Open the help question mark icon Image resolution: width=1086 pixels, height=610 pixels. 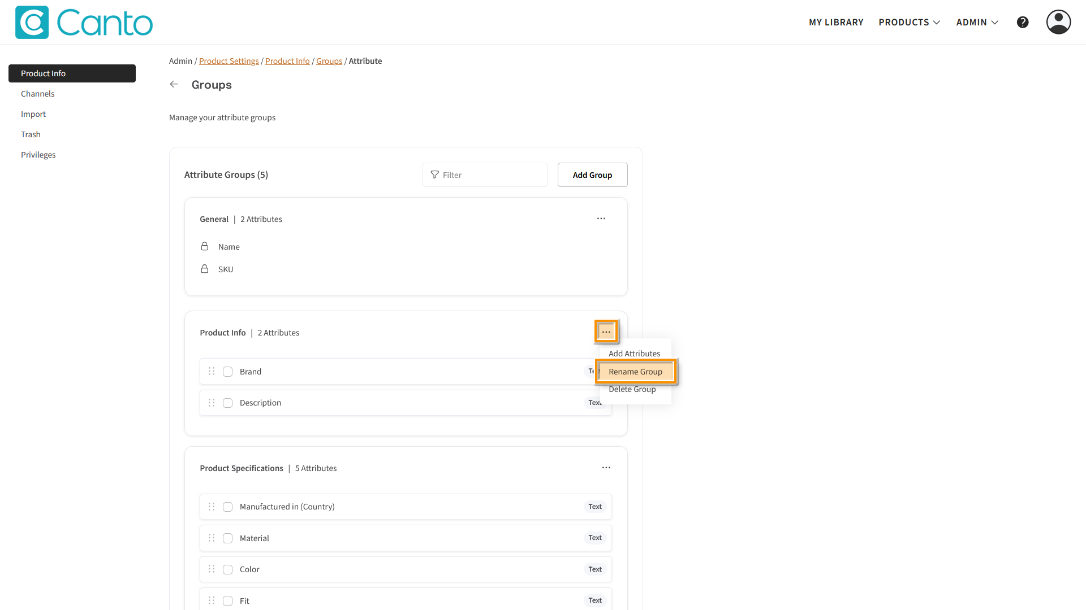[1023, 22]
